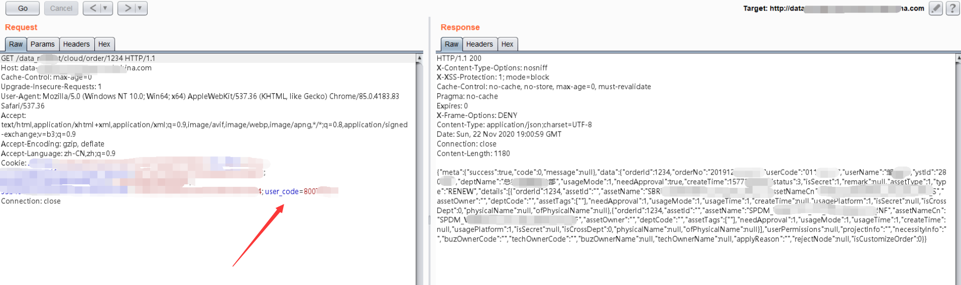Open the back history dropdown arrow
The height and width of the screenshot is (285, 961).
click(x=106, y=8)
